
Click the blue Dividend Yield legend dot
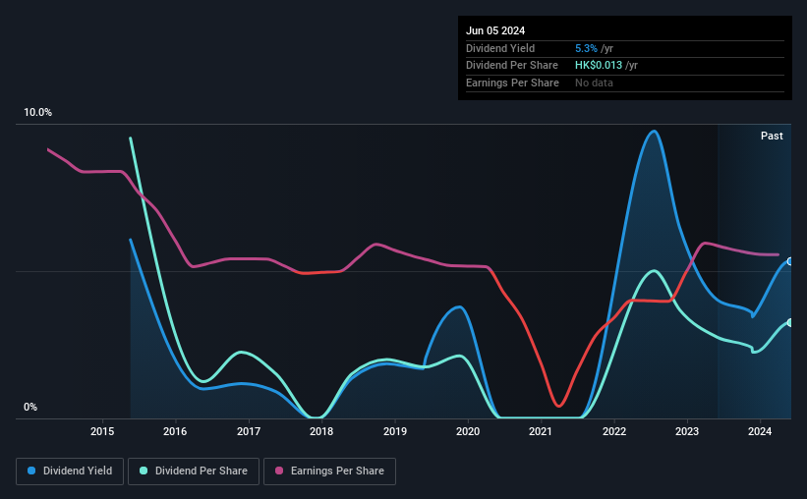pyautogui.click(x=31, y=471)
